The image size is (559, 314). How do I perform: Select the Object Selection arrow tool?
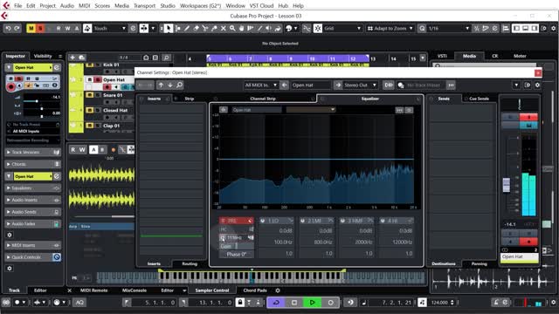coord(169,28)
